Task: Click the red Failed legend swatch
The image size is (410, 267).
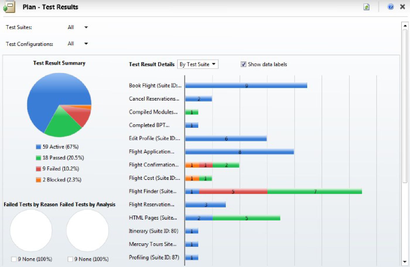Action: tap(38, 169)
